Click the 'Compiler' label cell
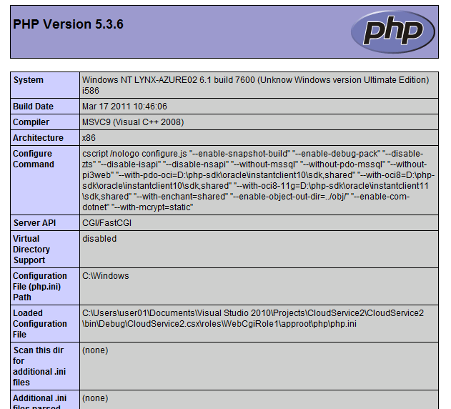The width and height of the screenshot is (451, 409). click(x=45, y=122)
